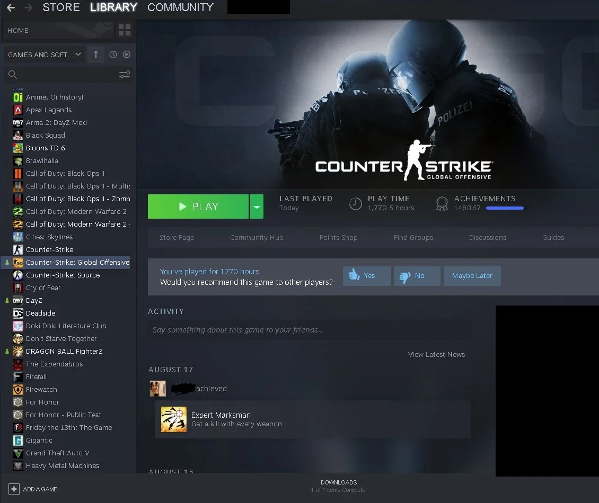Sort library using the up-arrow icon
The height and width of the screenshot is (503, 599).
coord(96,55)
